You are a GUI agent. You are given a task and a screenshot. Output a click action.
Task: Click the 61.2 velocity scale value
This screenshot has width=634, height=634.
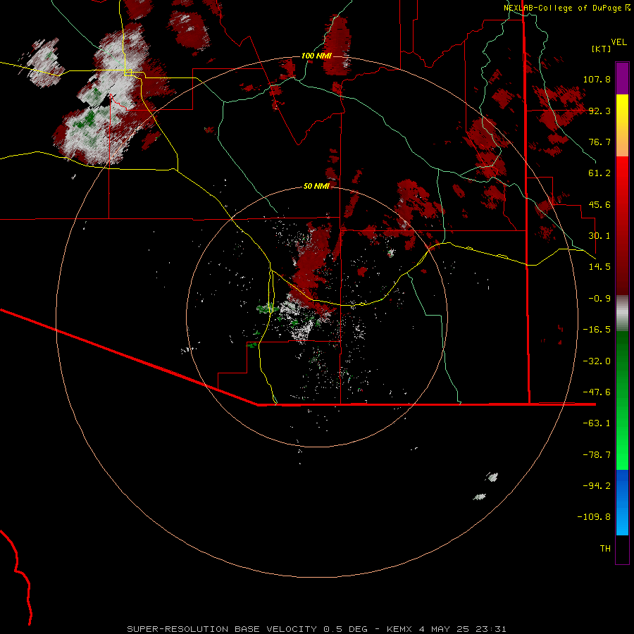(599, 173)
